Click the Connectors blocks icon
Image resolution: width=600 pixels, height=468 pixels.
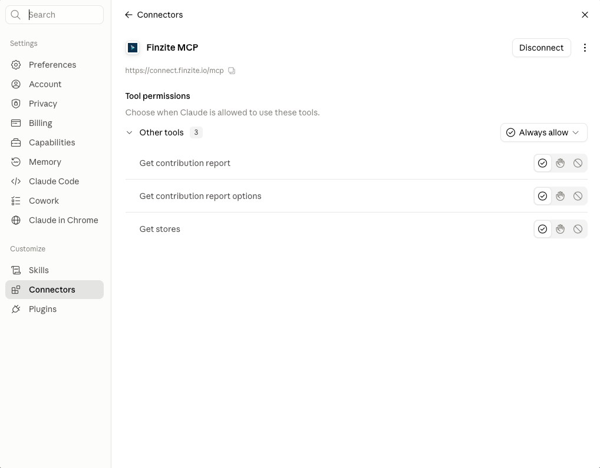click(16, 290)
